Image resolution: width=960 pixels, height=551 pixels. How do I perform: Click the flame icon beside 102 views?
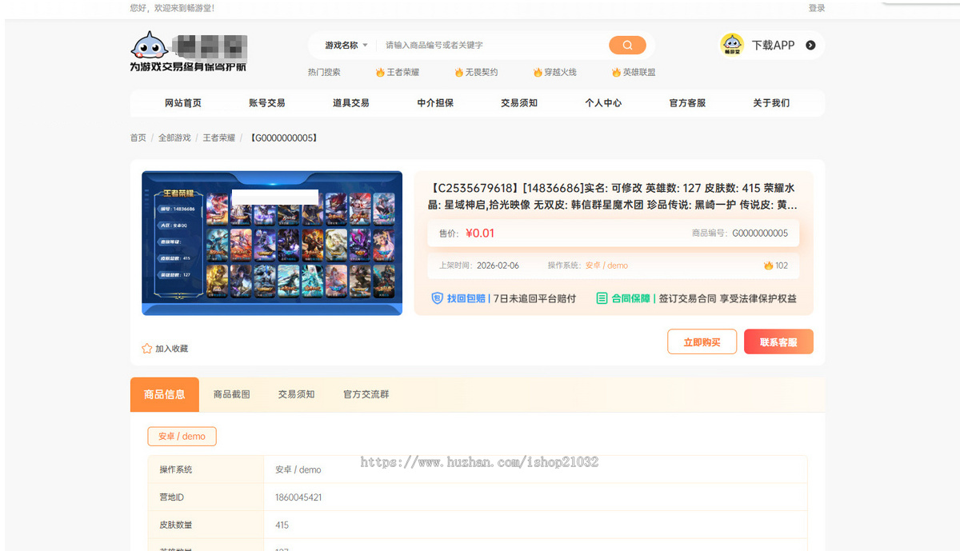768,266
